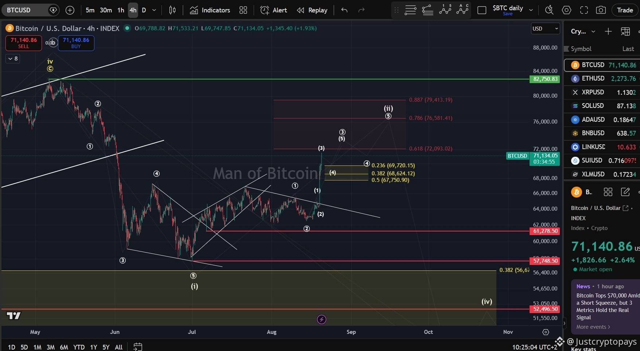
Task: Undo the last chart action
Action: coord(344,10)
